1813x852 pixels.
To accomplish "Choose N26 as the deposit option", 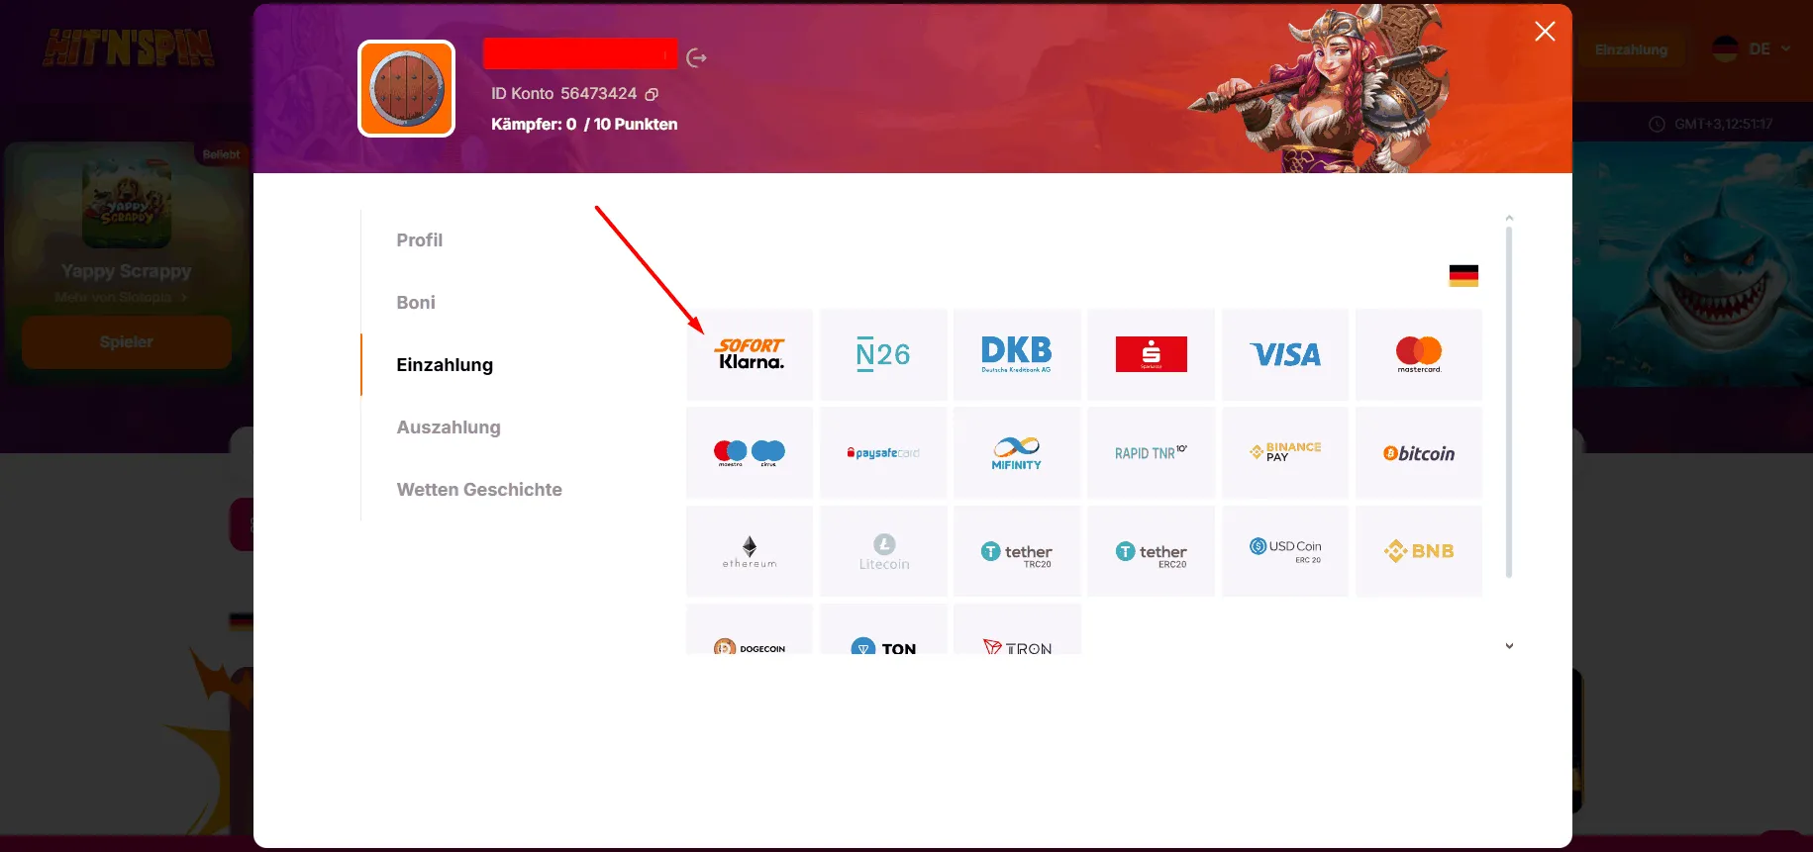I will coord(883,354).
